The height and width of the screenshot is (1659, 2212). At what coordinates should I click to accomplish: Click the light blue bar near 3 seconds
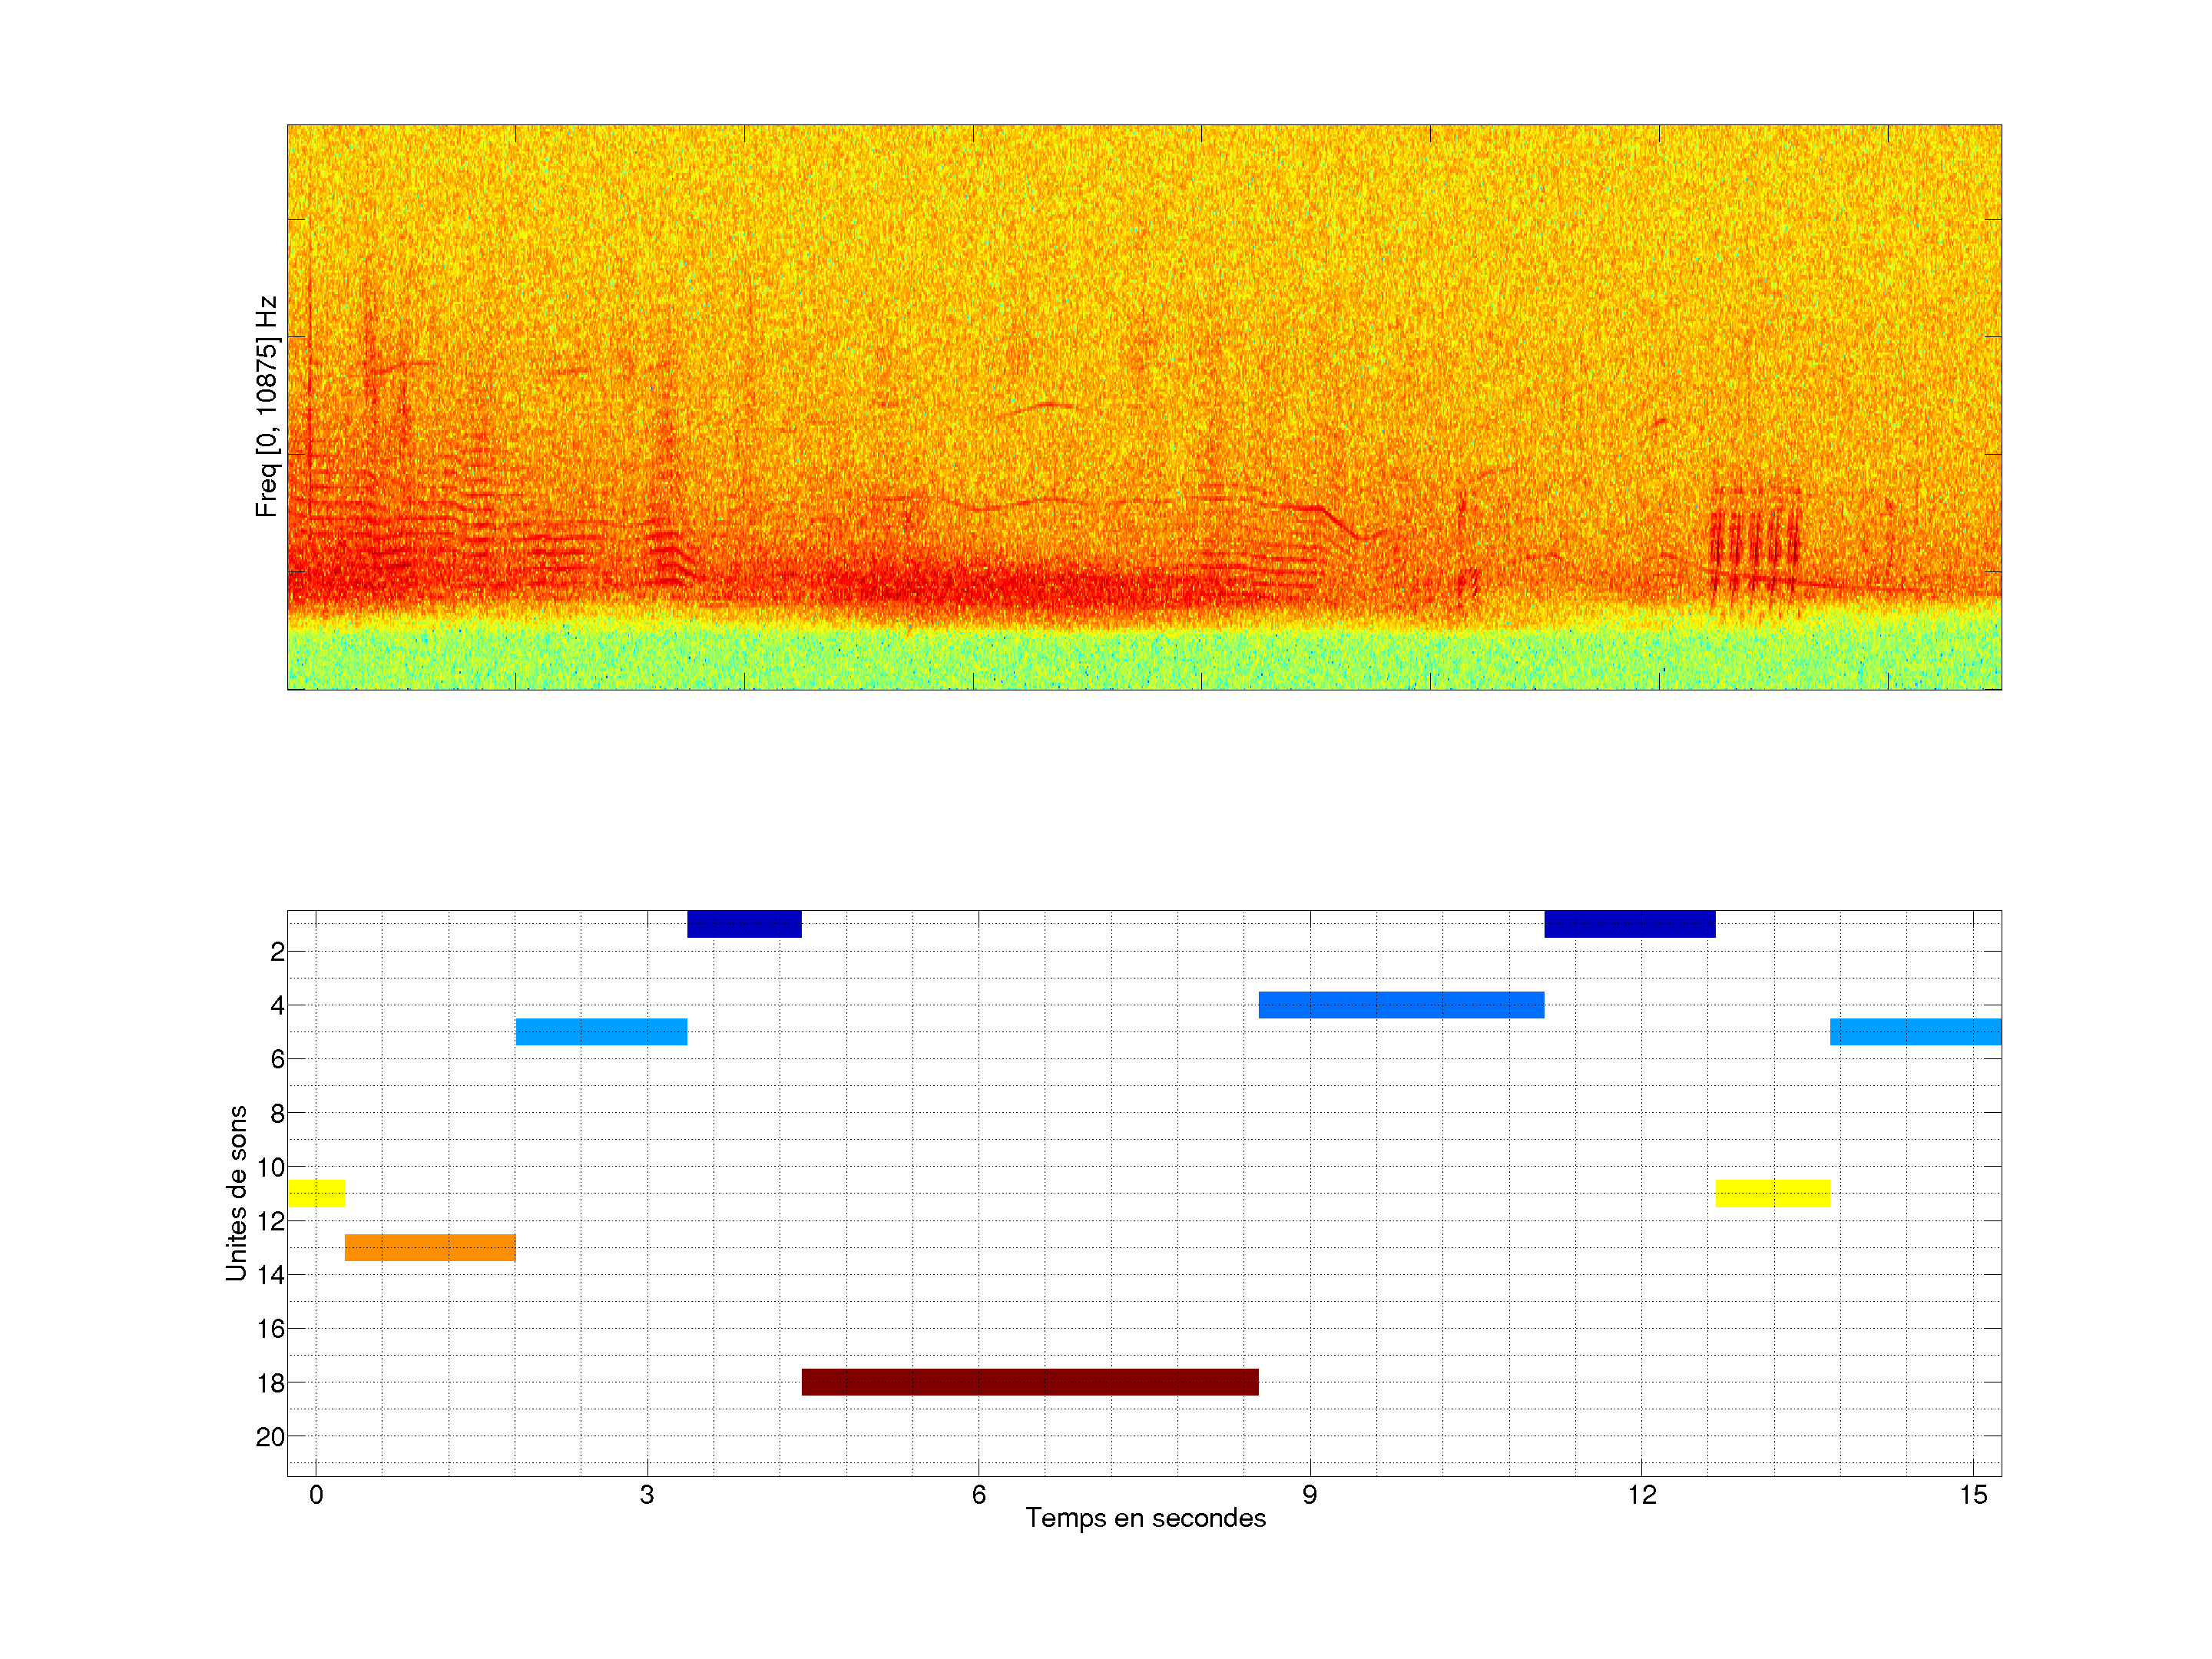601,1031
